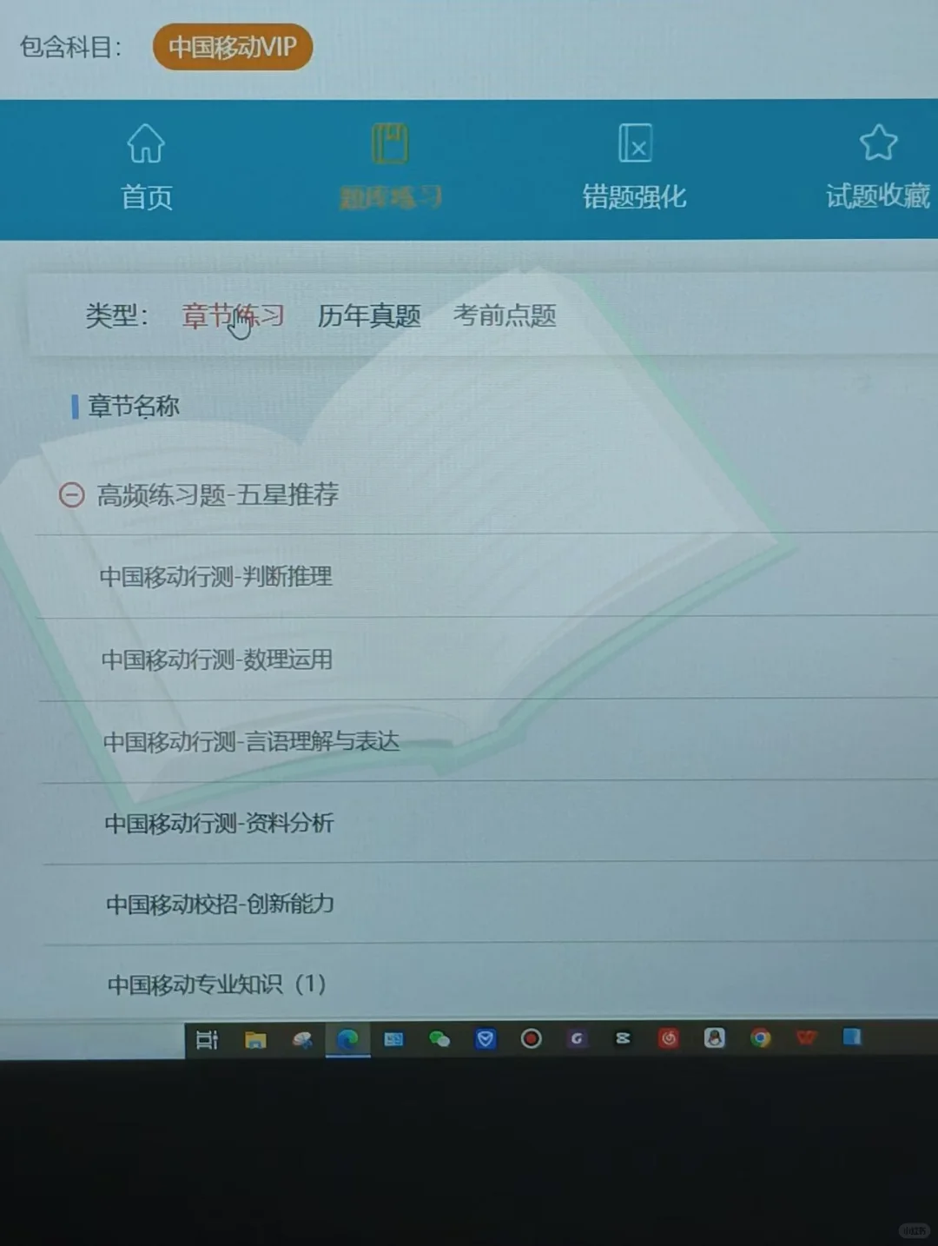Click the purple G taskbar icon
Screen dimensions: 938x1246
pos(578,1038)
